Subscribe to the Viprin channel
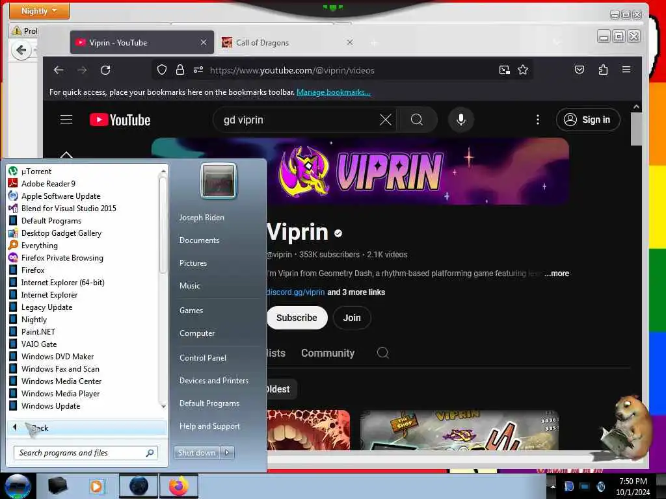 [x=297, y=317]
